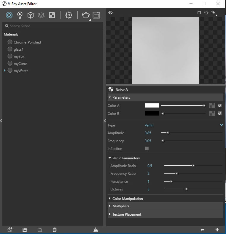
Task: Click the myWater material sphere icon
Action: click(10, 70)
